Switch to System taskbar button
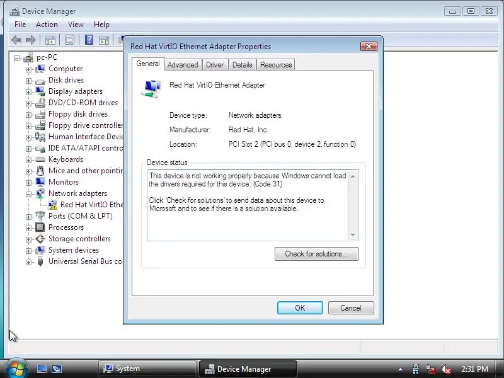Viewport: 504px width, 378px height. pyautogui.click(x=147, y=369)
